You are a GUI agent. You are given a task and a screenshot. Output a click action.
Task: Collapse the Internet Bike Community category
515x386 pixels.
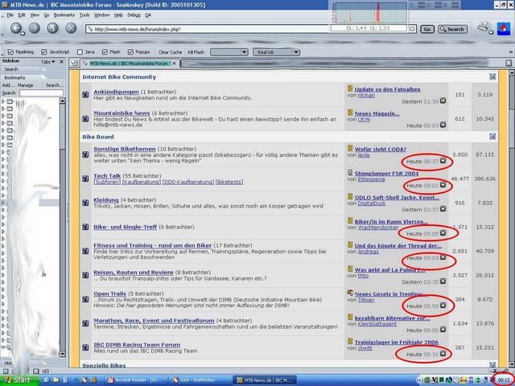pos(492,77)
